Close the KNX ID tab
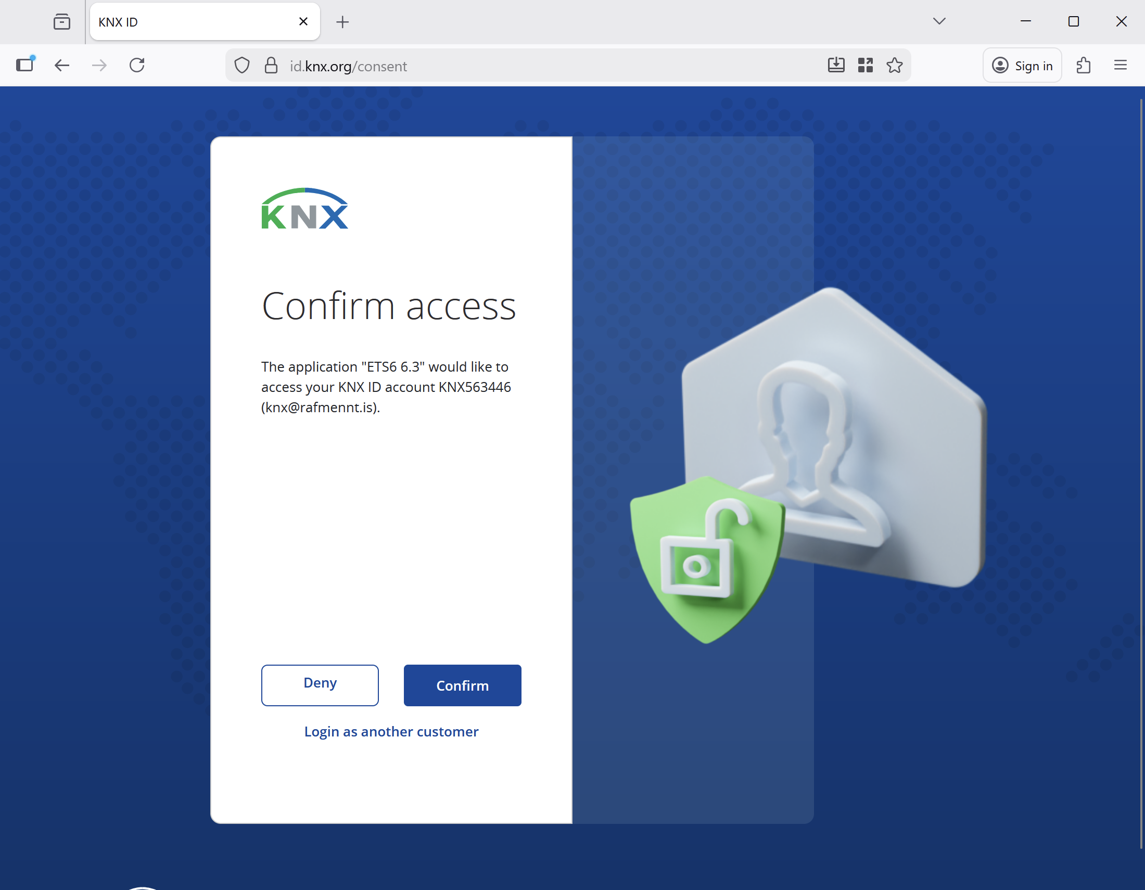Viewport: 1145px width, 890px height. pos(303,22)
